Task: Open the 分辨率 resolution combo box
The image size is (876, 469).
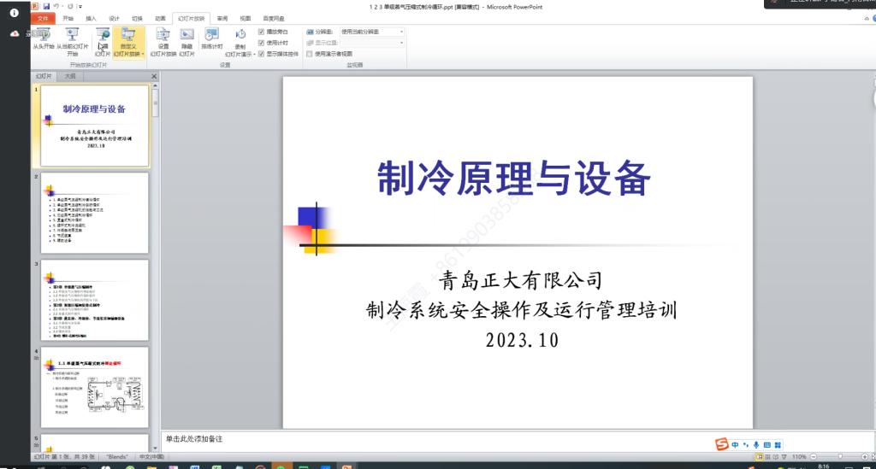Action: pos(372,32)
